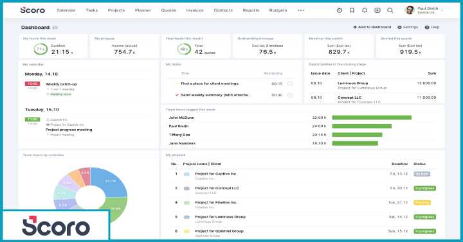Open search with the magnifier icon

[390, 10]
